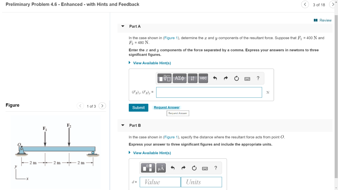Collapse the Part B section
Screen dimensions: 338x190
[x=122, y=125]
